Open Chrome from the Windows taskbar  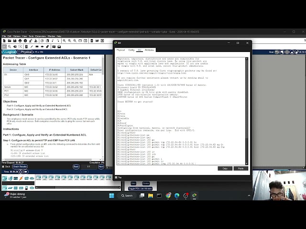pyautogui.click(x=168, y=195)
